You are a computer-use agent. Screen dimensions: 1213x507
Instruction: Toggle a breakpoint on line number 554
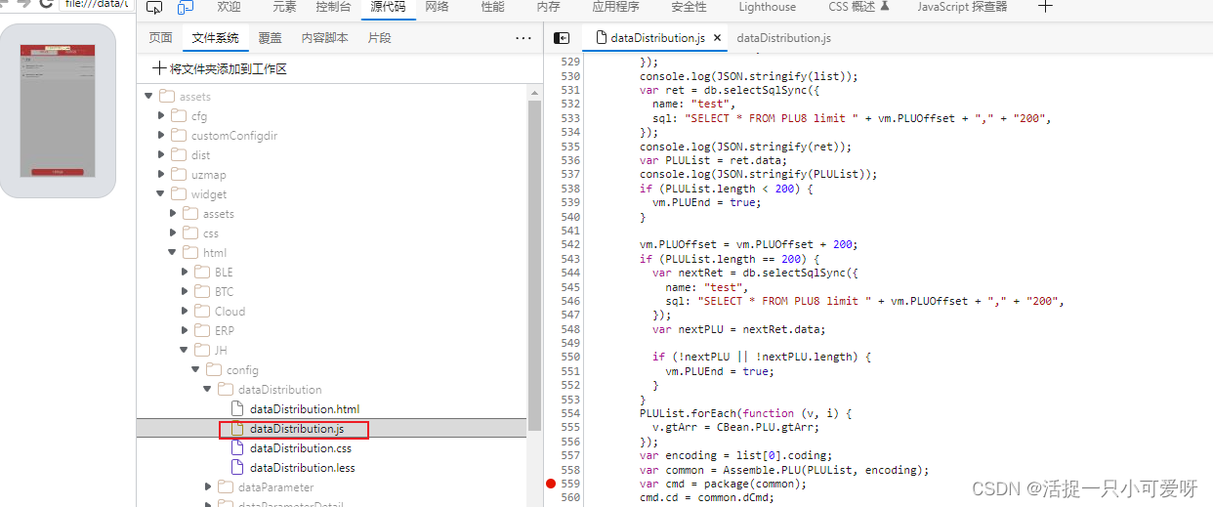coord(569,413)
